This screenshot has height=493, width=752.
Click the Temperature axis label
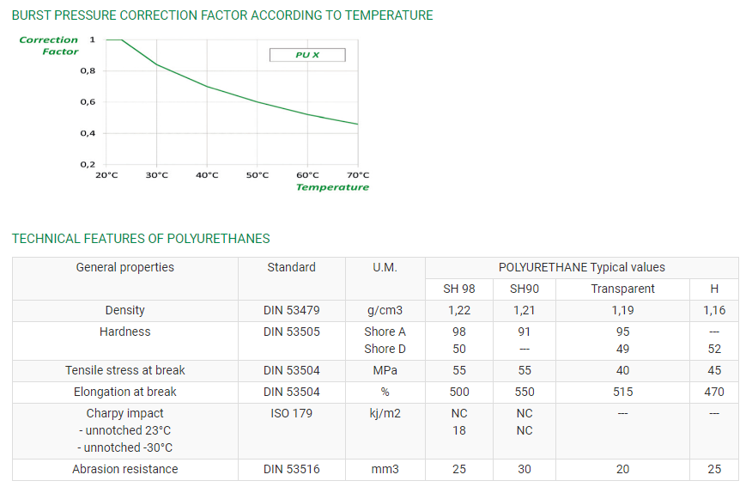[332, 187]
